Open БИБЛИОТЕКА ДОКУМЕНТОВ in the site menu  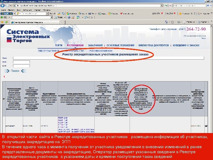pos(154,45)
